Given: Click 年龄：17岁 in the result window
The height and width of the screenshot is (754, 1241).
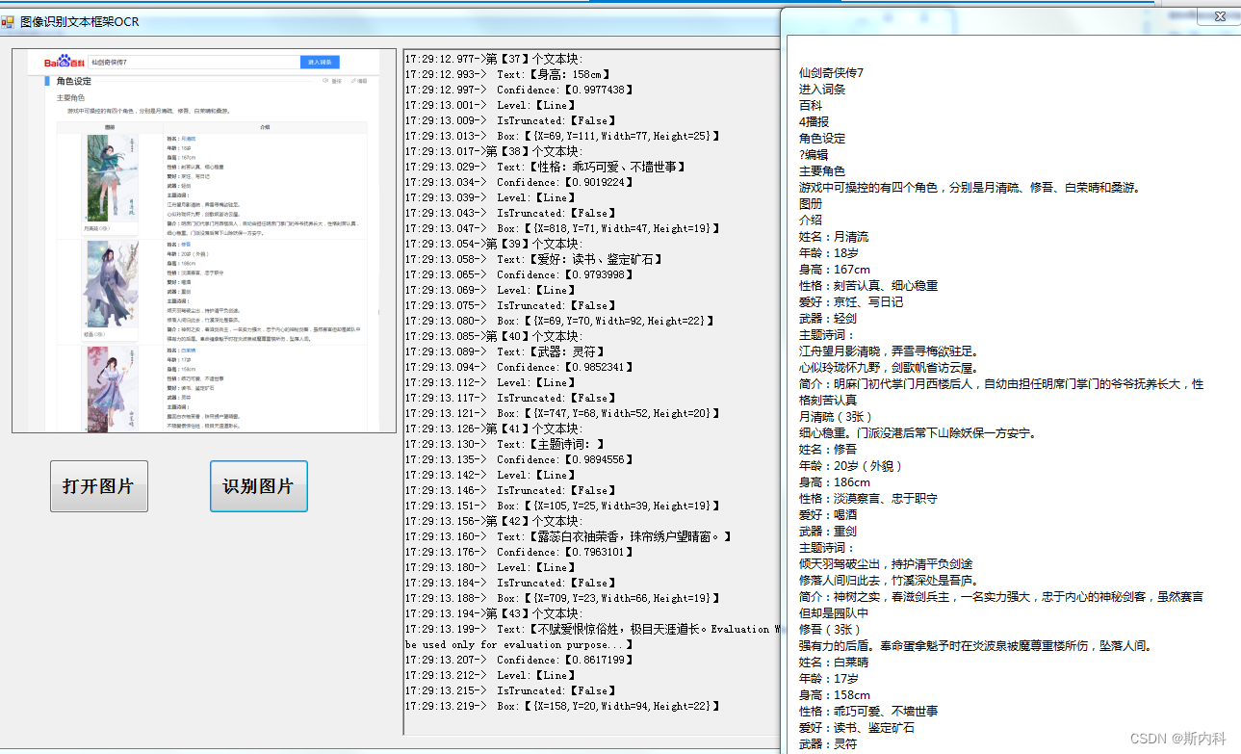Looking at the screenshot, I should 828,679.
